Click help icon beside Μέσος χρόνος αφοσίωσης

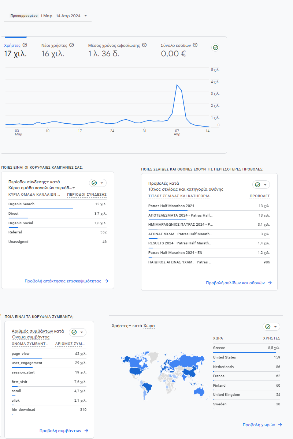144,45
